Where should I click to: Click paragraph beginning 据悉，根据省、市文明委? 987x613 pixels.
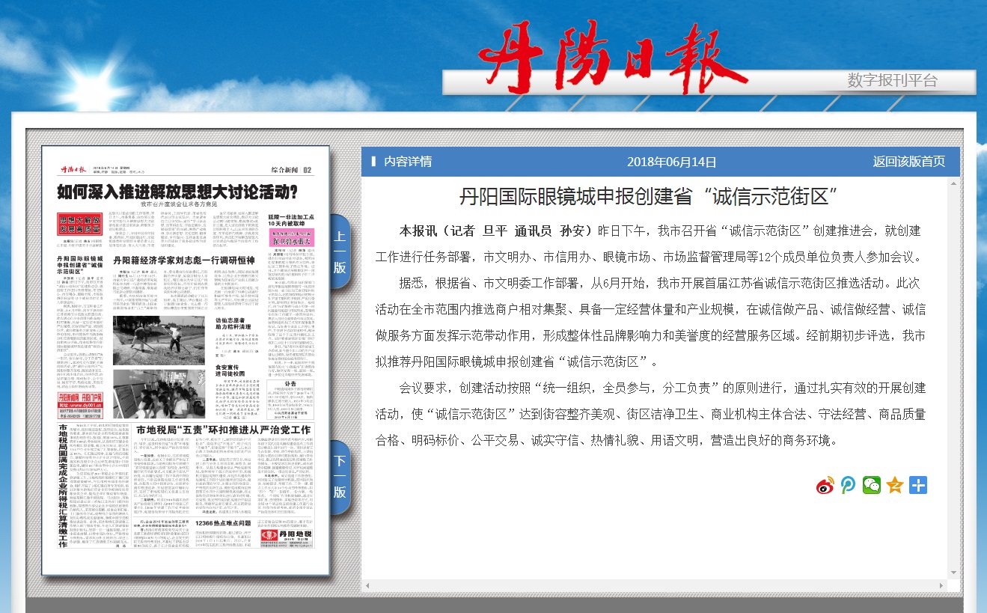(650, 322)
